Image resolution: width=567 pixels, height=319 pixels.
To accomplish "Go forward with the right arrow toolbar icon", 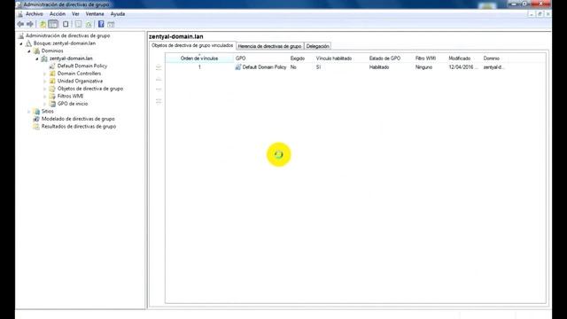I will [30, 24].
